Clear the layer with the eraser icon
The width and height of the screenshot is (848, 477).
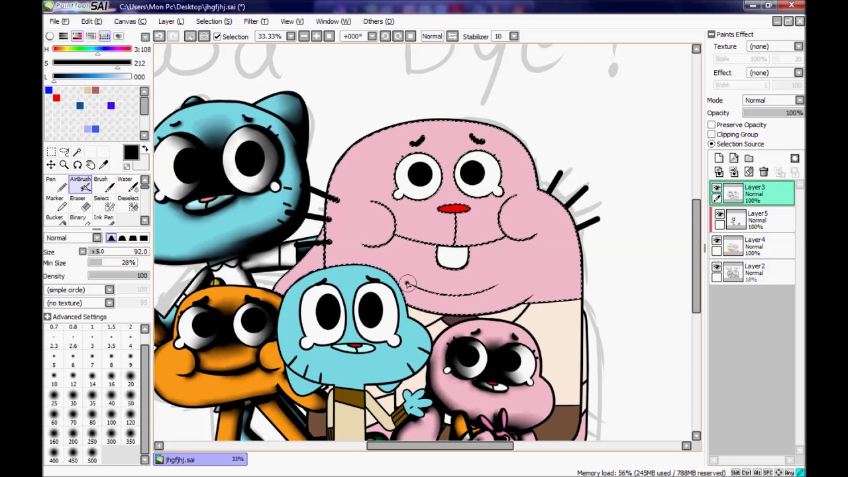(749, 172)
